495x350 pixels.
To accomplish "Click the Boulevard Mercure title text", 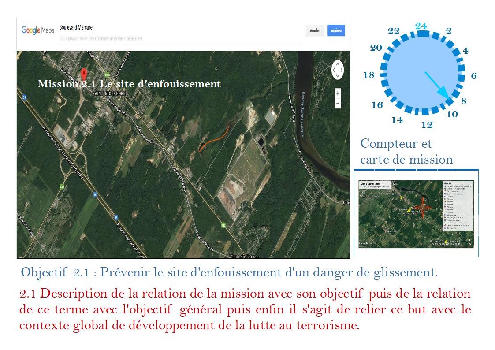I will click(x=76, y=28).
